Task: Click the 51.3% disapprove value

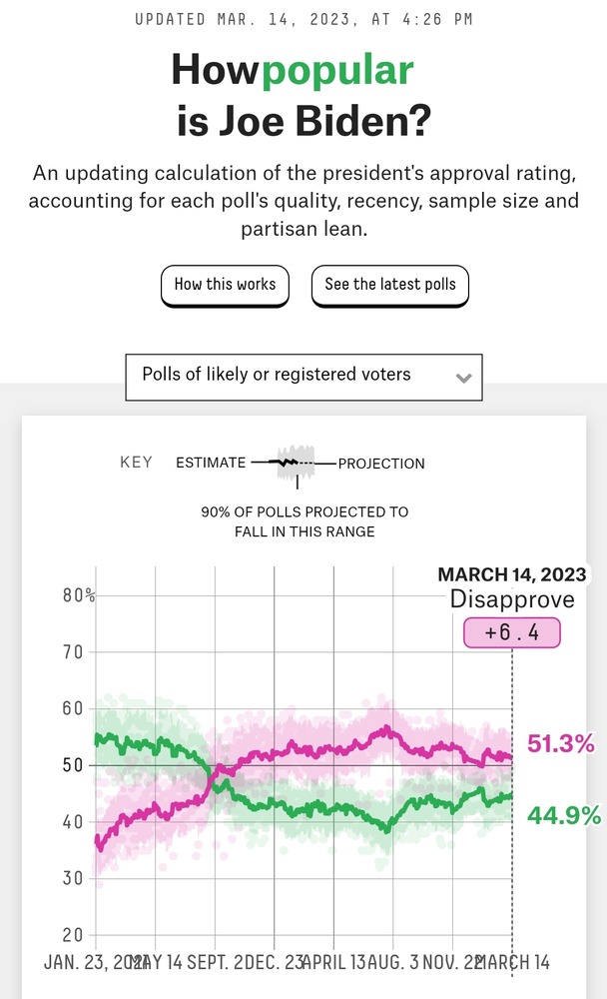Action: tap(560, 744)
